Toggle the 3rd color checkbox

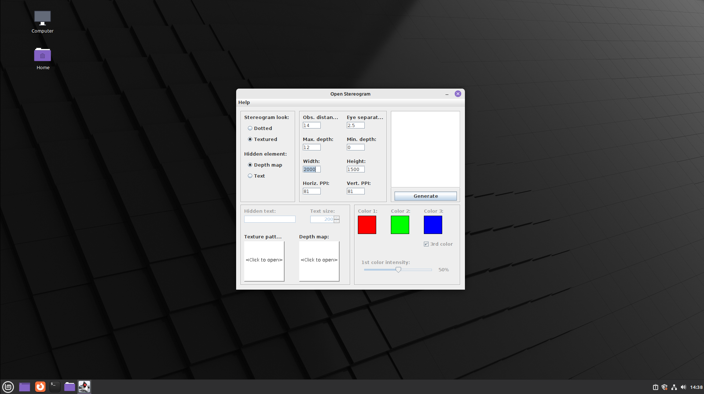(x=426, y=244)
